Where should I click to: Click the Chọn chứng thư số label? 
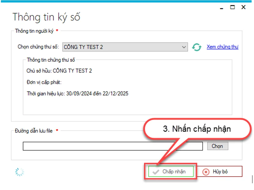38,47
